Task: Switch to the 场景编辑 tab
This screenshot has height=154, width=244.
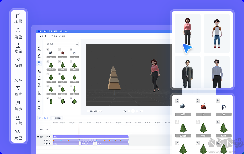Action: [x=43, y=118]
